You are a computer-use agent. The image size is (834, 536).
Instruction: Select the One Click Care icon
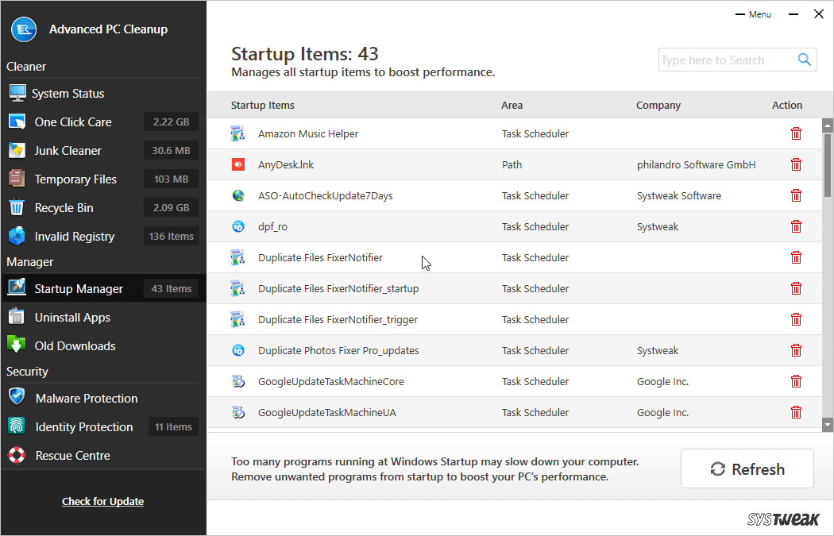17,121
